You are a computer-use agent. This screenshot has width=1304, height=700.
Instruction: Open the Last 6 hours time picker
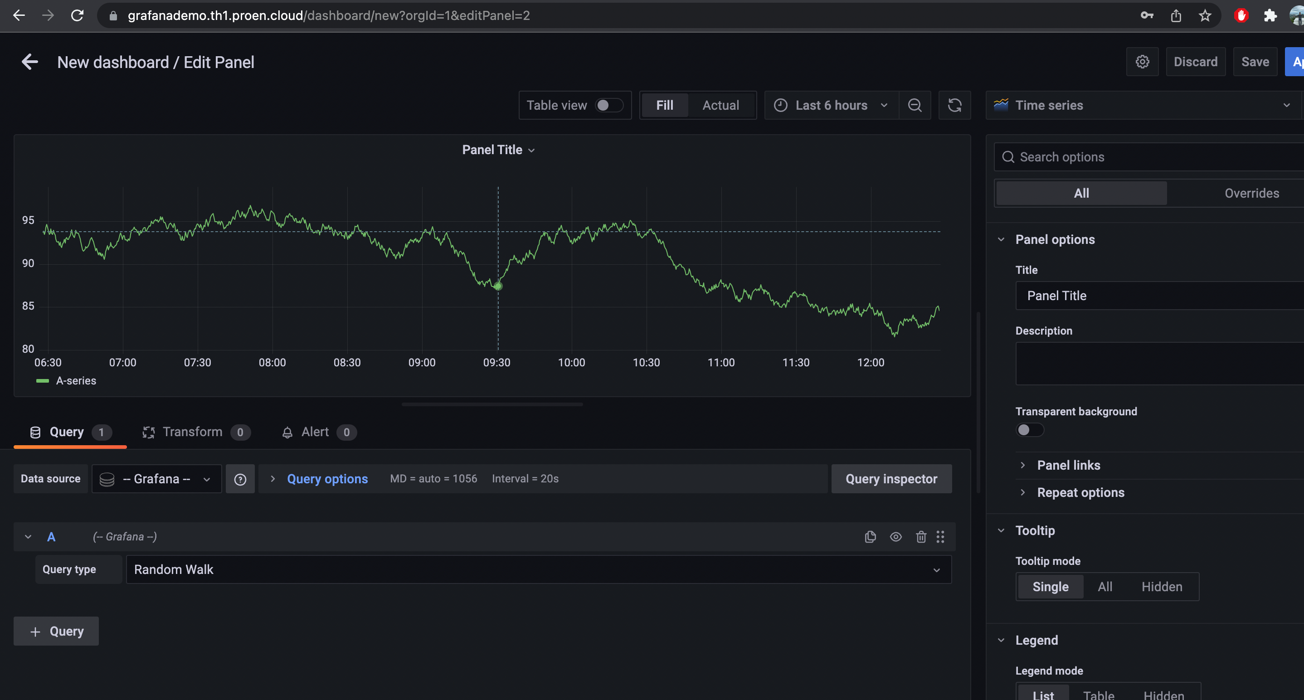[x=832, y=105]
